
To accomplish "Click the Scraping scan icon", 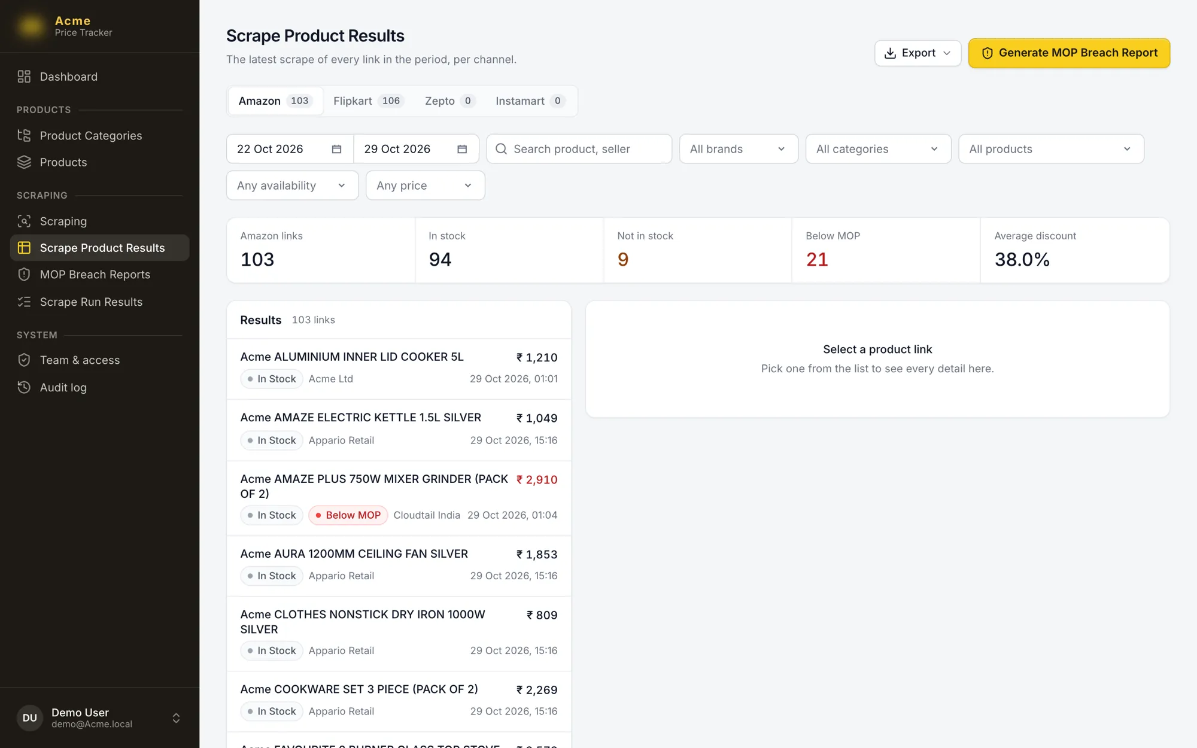I will point(24,221).
